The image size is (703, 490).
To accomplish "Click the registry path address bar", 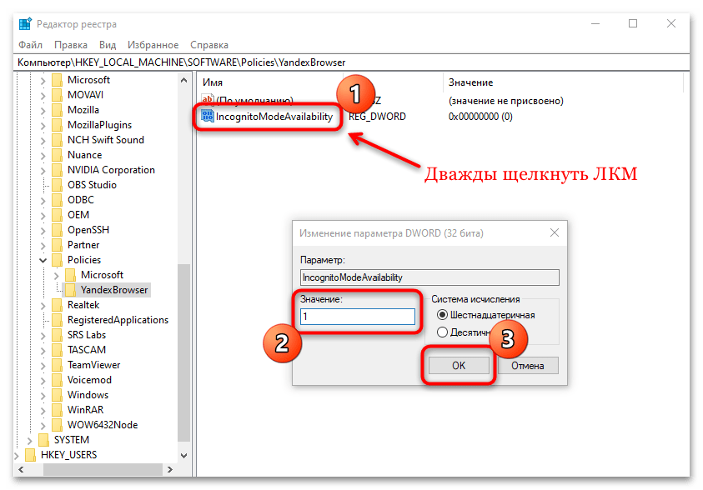I will tap(352, 62).
